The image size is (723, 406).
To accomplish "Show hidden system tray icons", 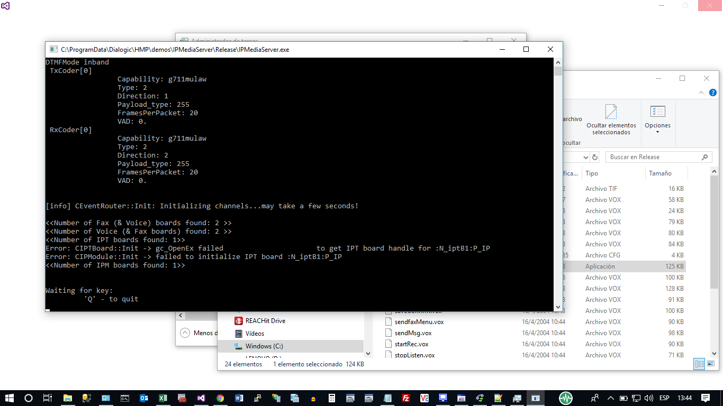I will (x=610, y=398).
